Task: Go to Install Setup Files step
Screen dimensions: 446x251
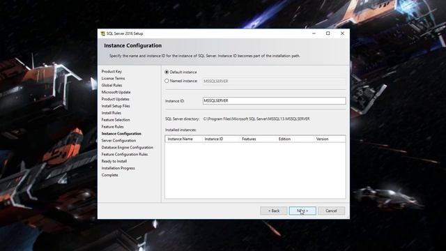Action: click(x=116, y=106)
